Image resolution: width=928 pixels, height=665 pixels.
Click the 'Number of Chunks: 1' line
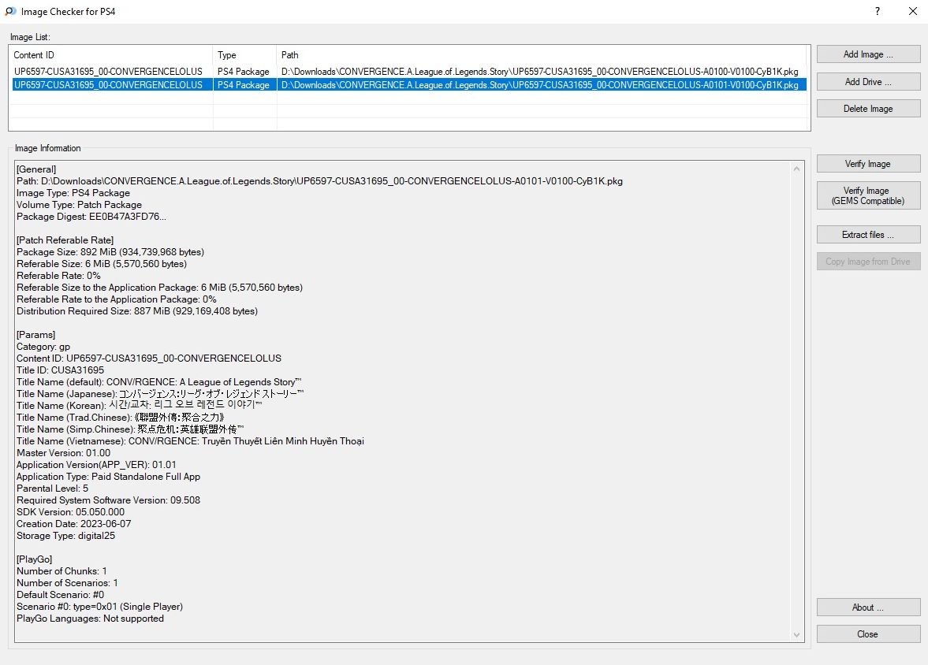pyautogui.click(x=61, y=571)
